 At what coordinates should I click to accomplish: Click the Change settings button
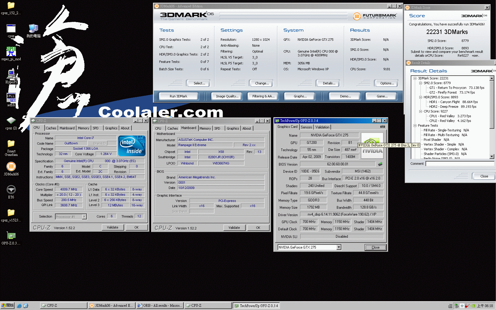click(262, 83)
